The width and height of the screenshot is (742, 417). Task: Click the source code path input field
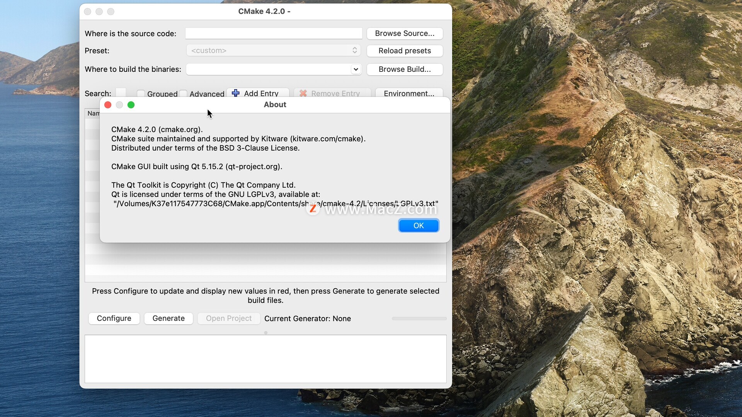[274, 34]
